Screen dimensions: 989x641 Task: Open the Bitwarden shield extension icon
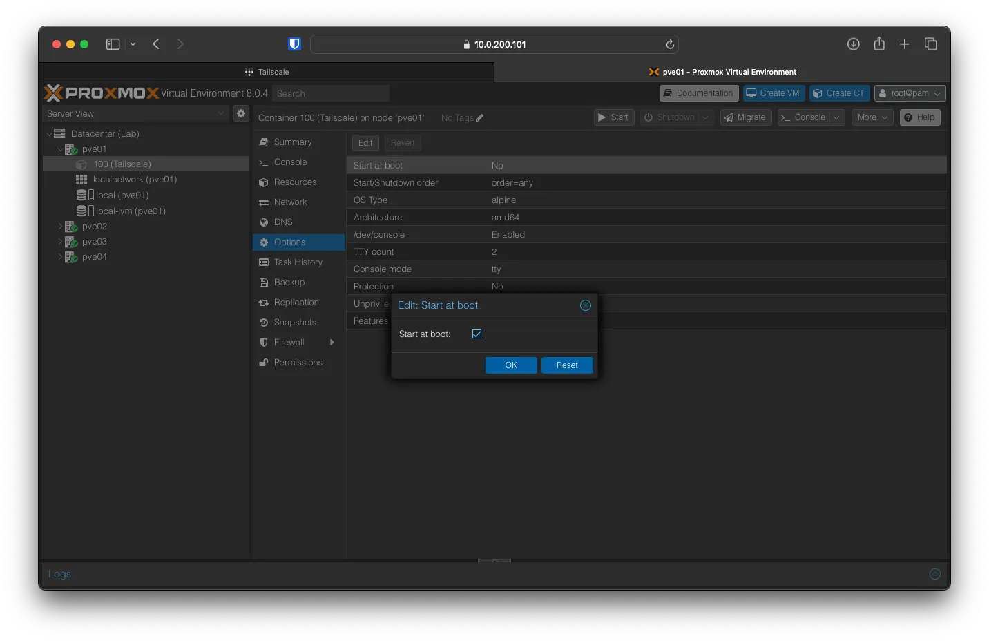tap(294, 44)
